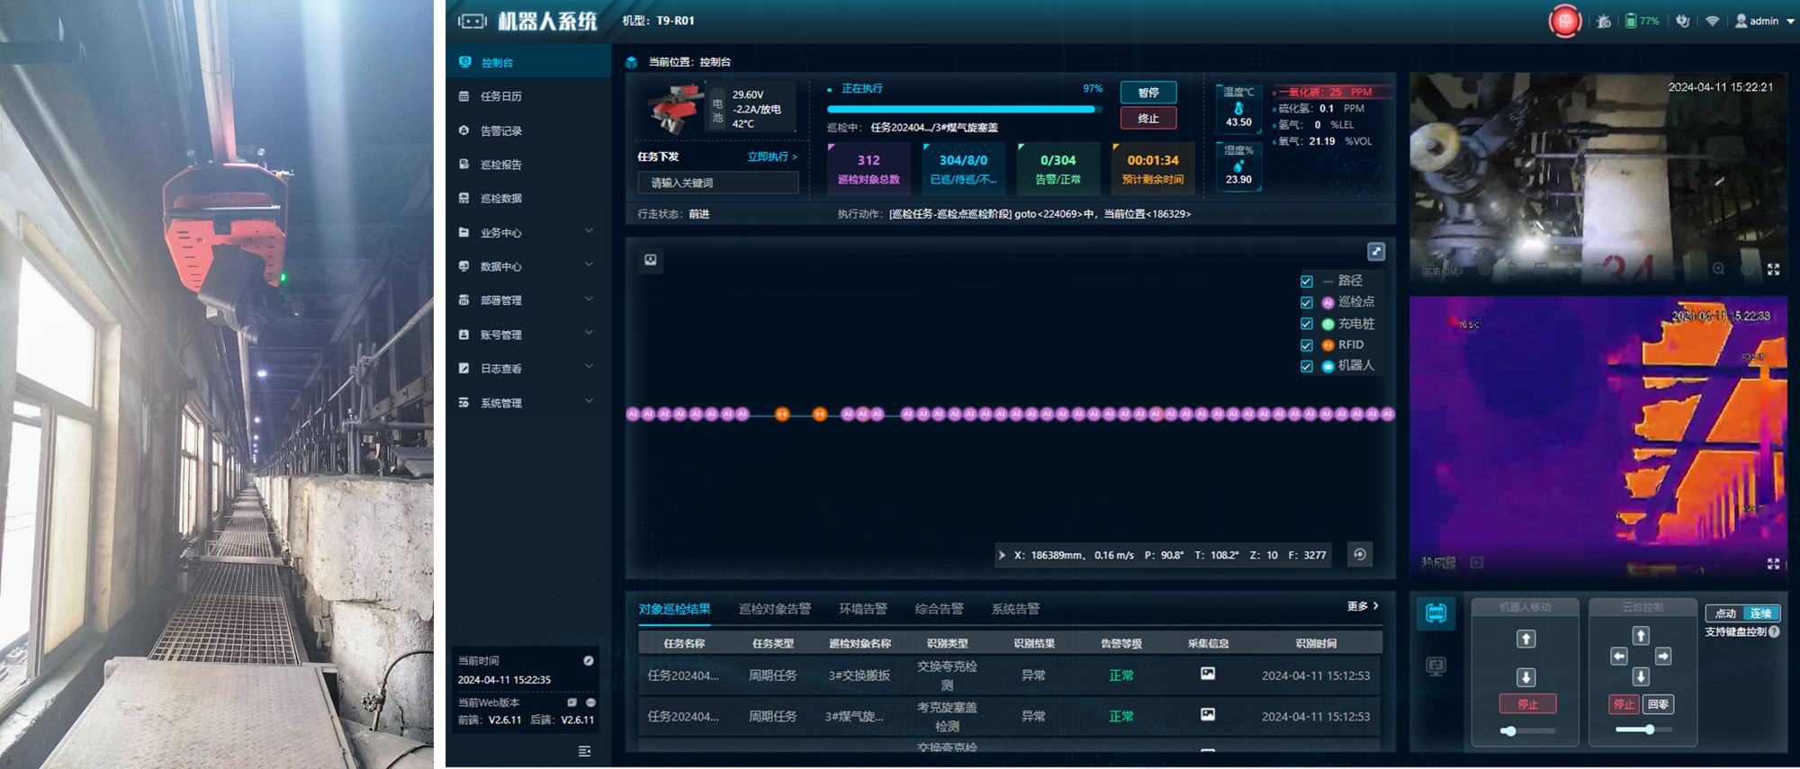Toggle the 充电桩 charging pile checkbox
Image resolution: width=1800 pixels, height=769 pixels.
click(1307, 324)
